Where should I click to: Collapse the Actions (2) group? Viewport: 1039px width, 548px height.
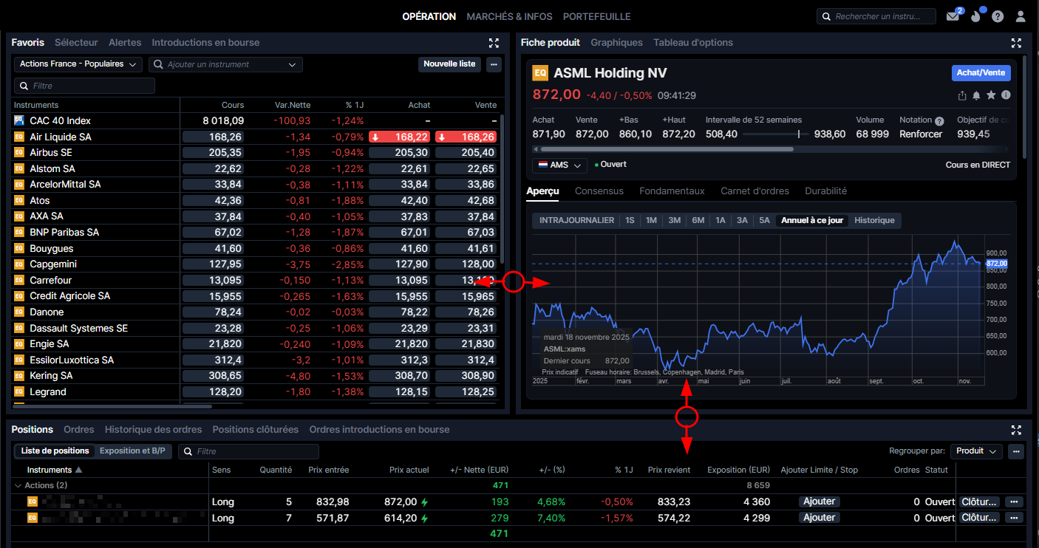[18, 485]
